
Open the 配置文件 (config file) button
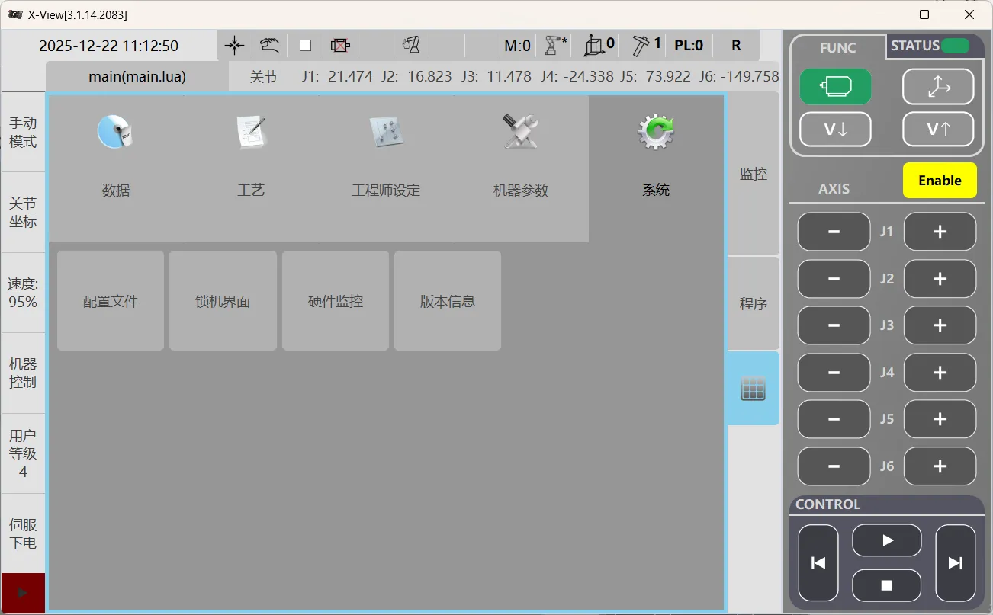click(111, 301)
